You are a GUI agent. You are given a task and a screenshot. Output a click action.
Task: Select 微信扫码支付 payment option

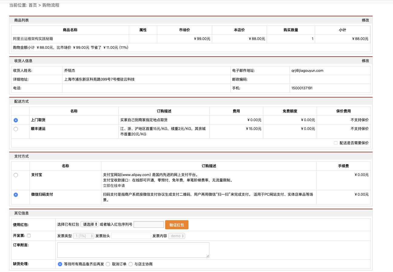16,195
